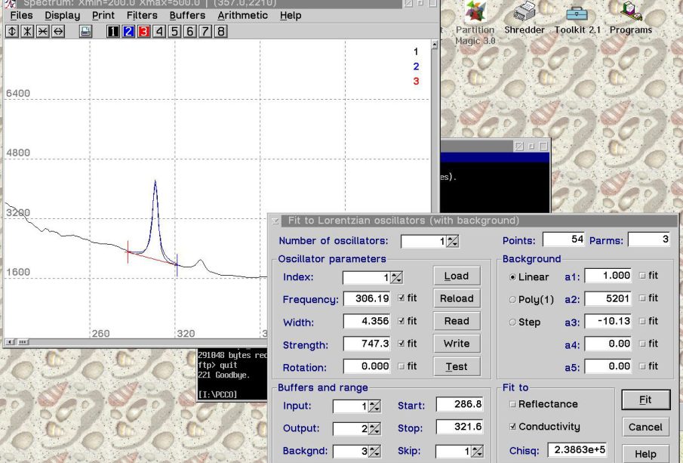The height and width of the screenshot is (463, 683).
Task: Click the oscillator Index spinner arrows
Action: point(396,278)
